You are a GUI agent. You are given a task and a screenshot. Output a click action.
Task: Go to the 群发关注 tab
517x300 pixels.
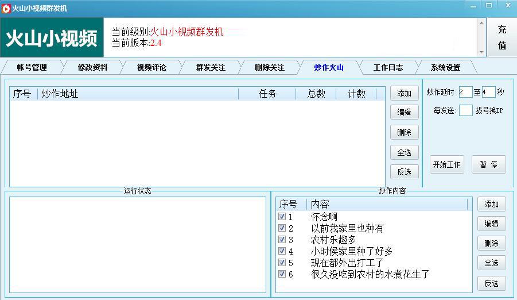211,67
